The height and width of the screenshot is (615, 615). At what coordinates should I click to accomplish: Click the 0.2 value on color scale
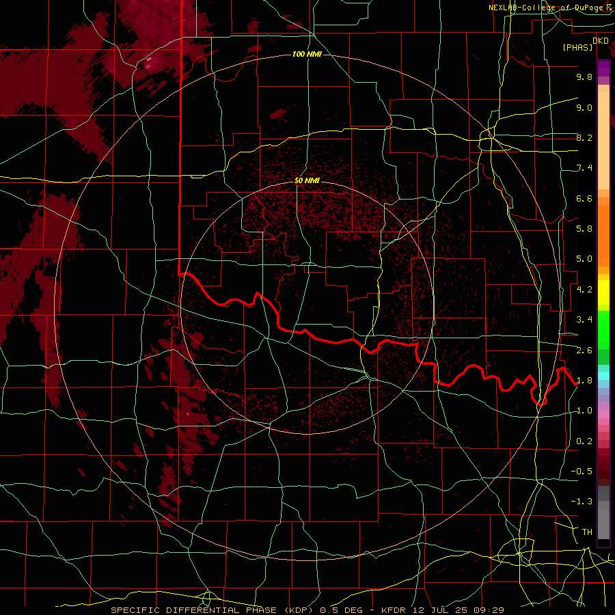click(584, 441)
